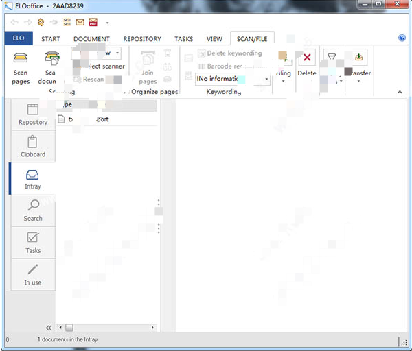Image resolution: width=412 pixels, height=351 pixels.
Task: Click the orange link icon in quick toolbar
Action: [x=41, y=23]
